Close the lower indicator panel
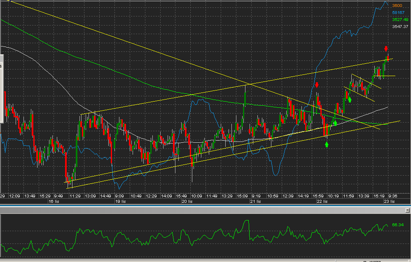411x262 pixels. click(x=407, y=210)
